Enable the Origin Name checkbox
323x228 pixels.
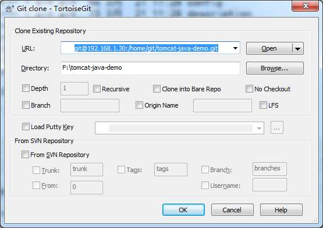click(x=139, y=105)
